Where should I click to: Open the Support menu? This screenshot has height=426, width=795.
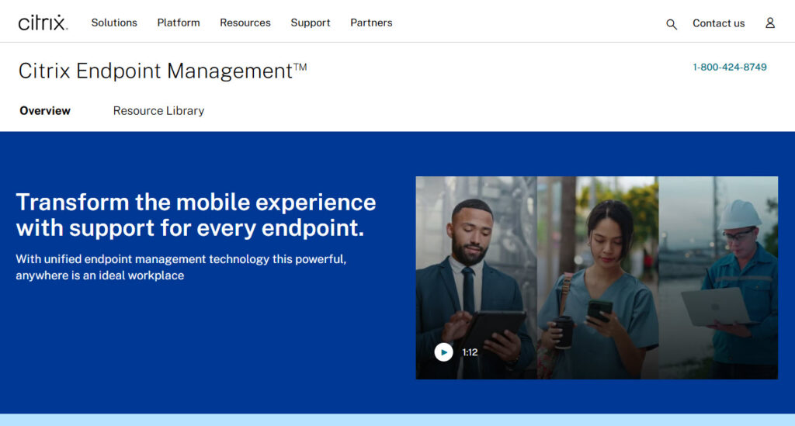tap(311, 23)
